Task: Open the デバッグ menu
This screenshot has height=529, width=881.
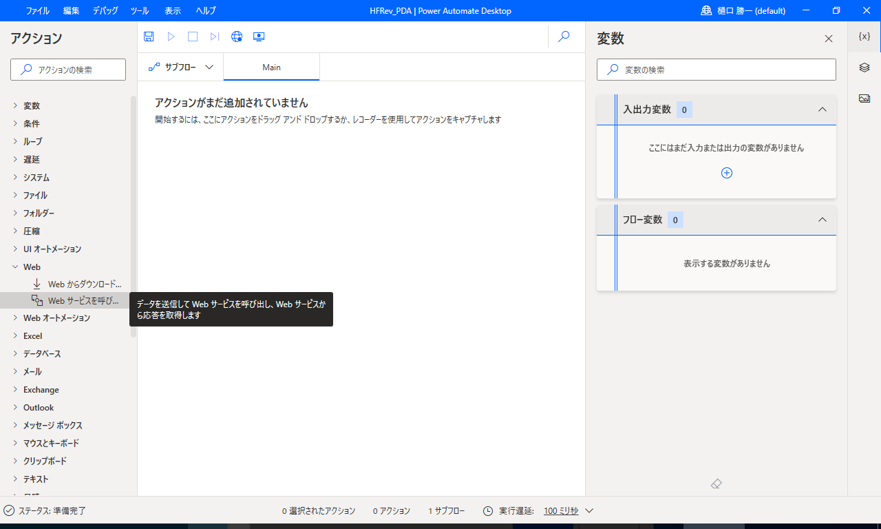Action: click(105, 10)
